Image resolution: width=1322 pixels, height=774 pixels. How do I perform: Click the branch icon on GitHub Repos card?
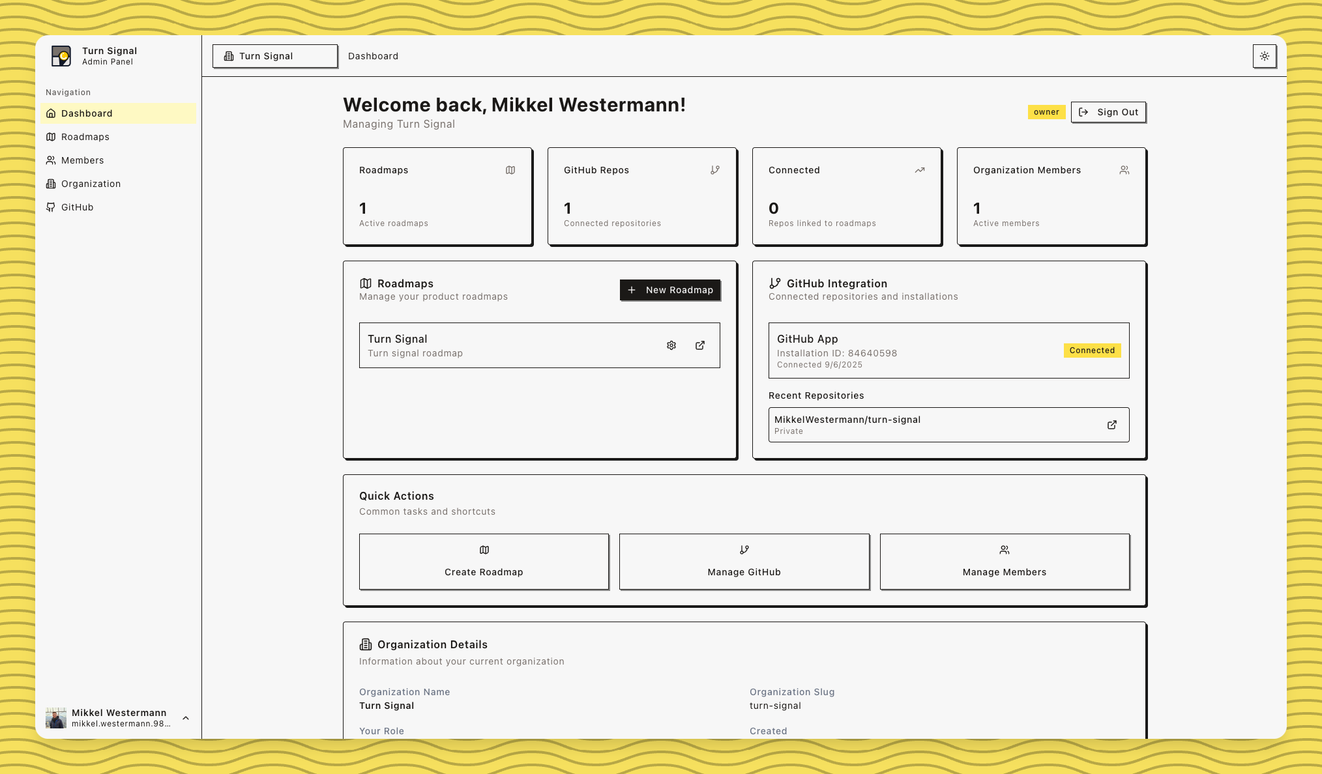715,170
